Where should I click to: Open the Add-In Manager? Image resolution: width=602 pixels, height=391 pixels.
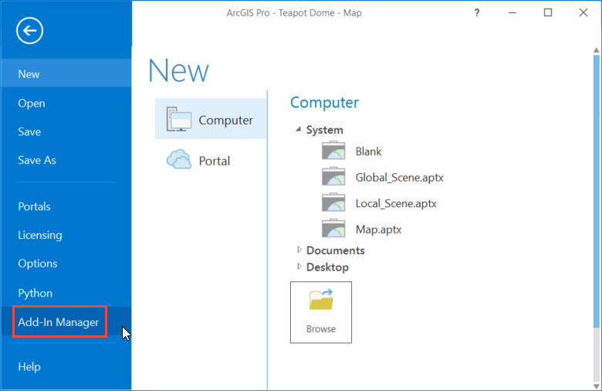tap(66, 321)
